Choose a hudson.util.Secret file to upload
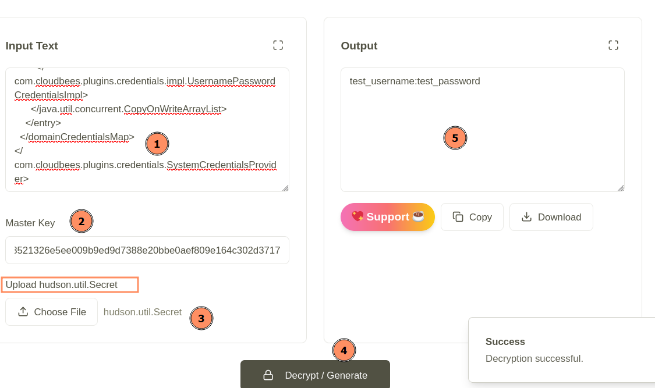Image resolution: width=655 pixels, height=388 pixels. click(51, 311)
